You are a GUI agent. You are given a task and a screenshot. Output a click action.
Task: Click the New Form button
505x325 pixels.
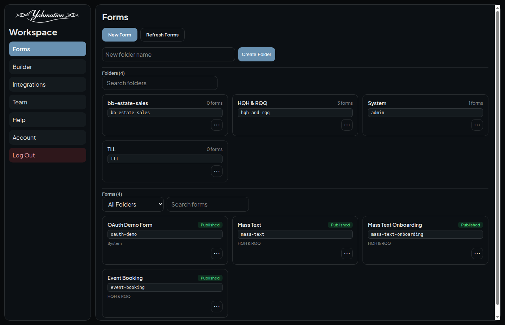point(120,35)
